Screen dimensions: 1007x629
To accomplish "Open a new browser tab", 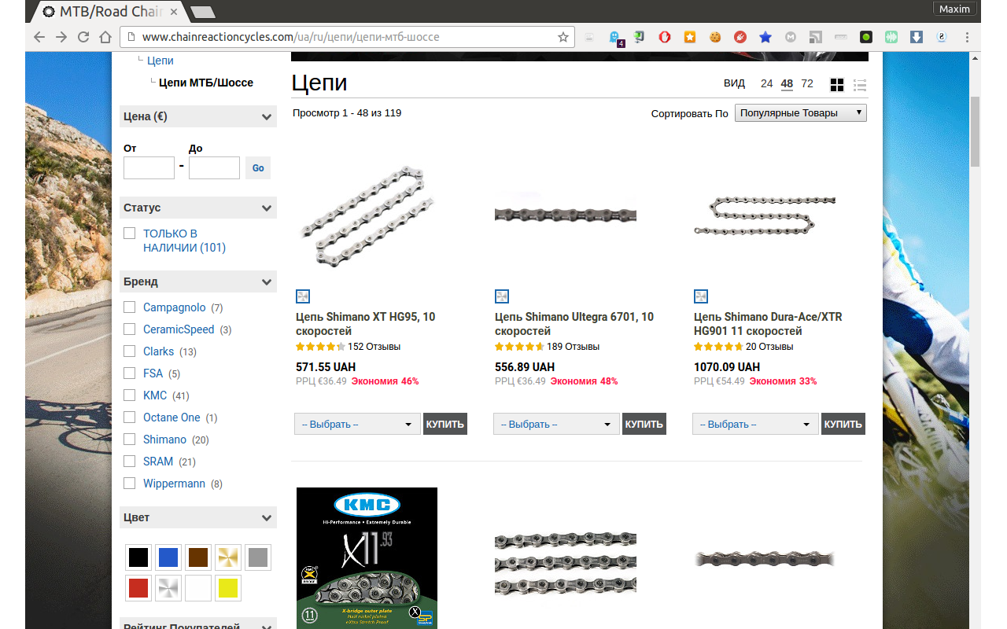I will pos(203,12).
